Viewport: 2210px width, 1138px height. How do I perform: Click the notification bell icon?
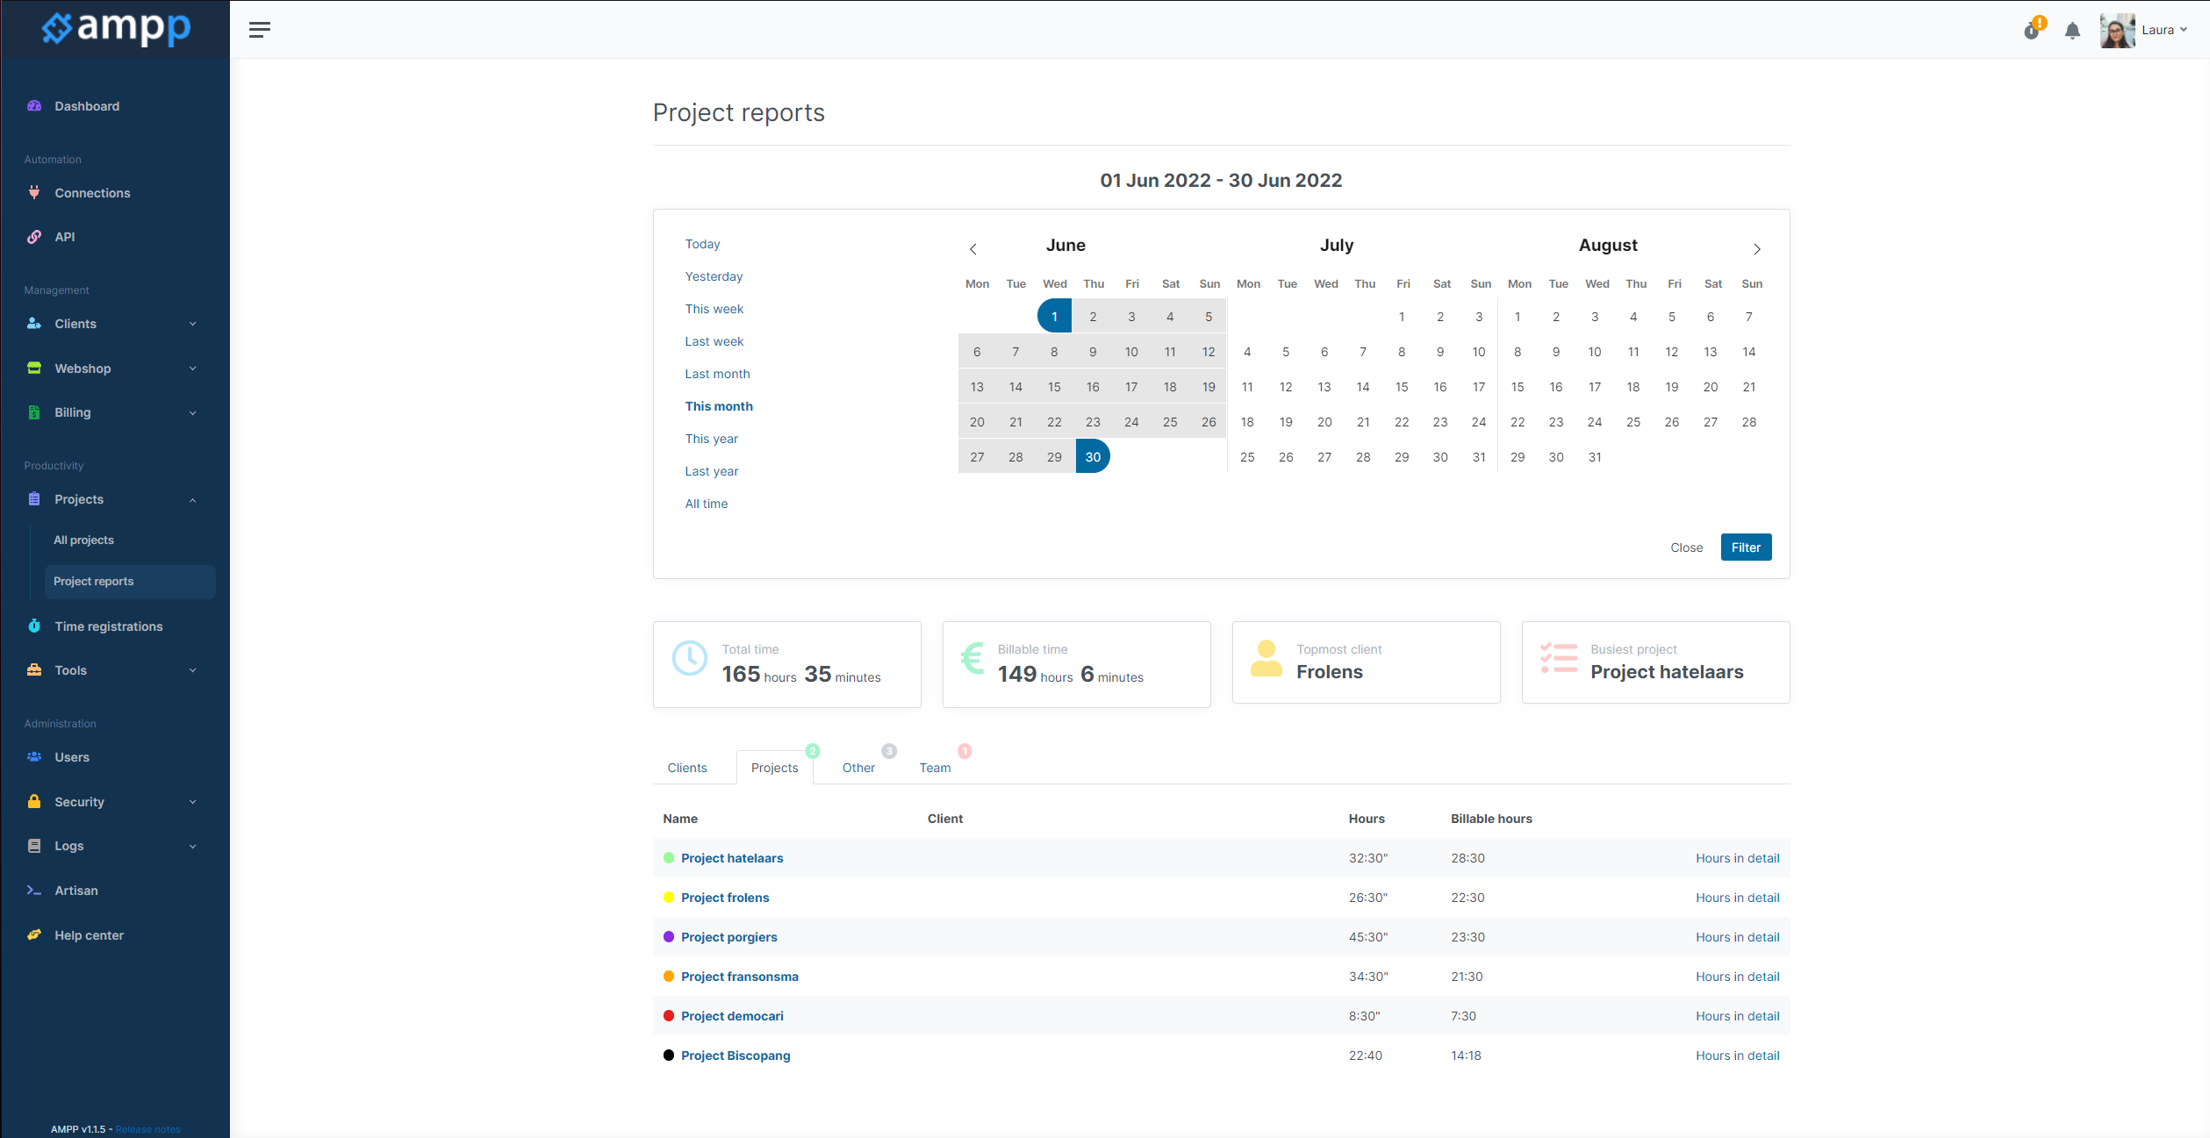[2072, 31]
